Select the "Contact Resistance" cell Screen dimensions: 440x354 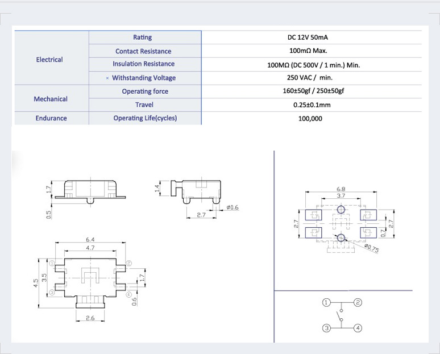145,51
